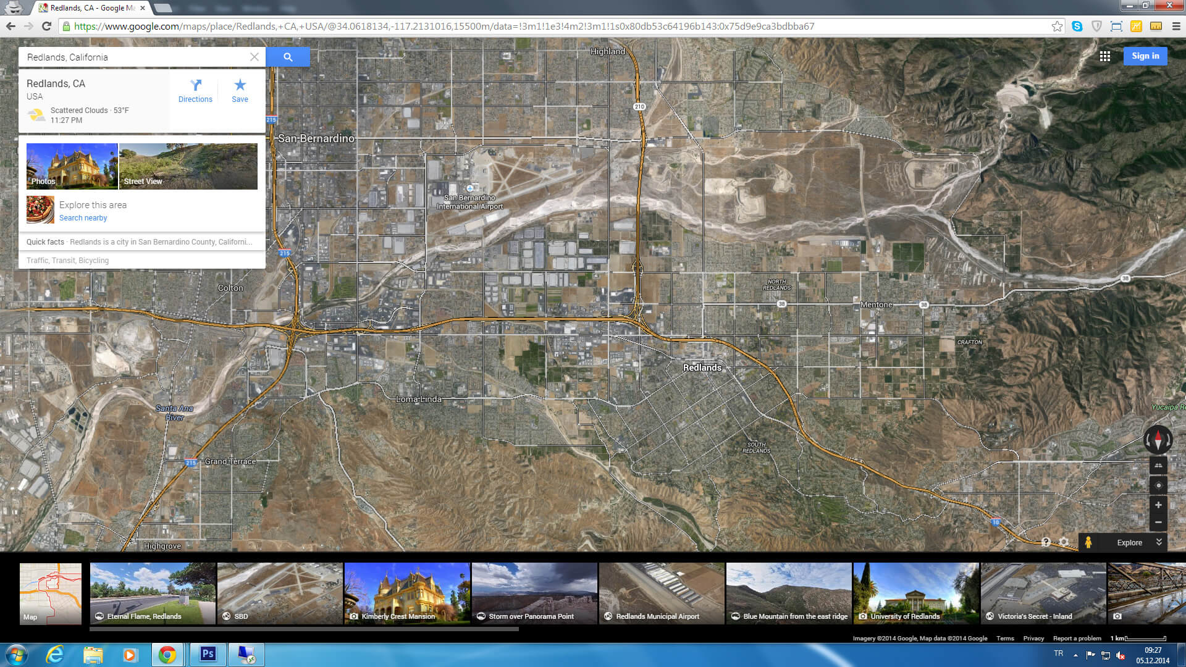
Task: Click the blue search magnifier button
Action: (x=288, y=57)
